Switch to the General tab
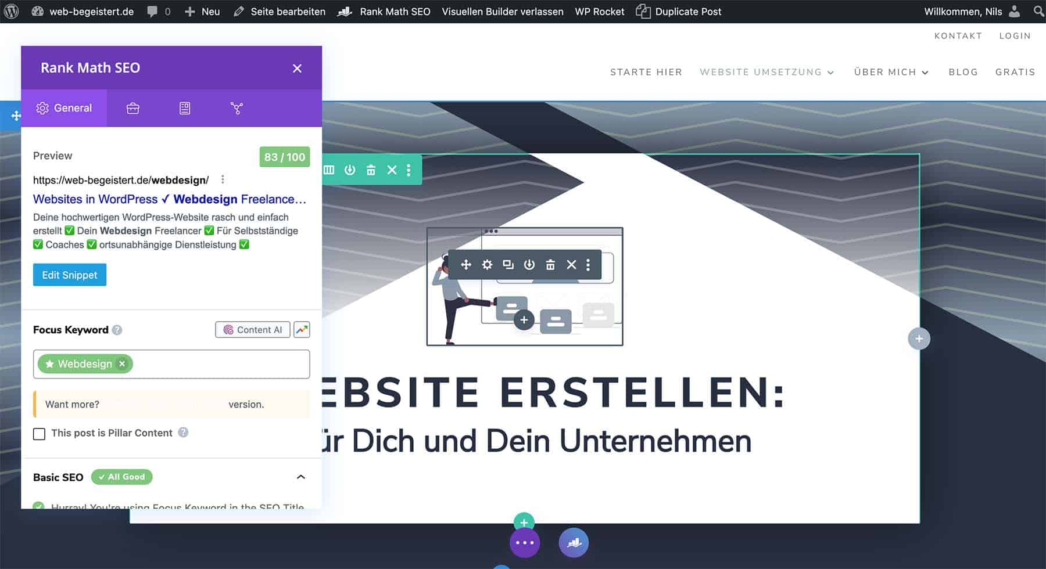 [64, 108]
